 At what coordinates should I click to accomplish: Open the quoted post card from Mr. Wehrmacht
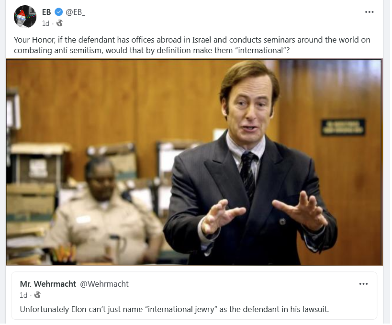(194, 296)
